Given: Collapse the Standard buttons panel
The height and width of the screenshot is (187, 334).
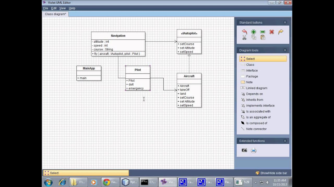Looking at the screenshot, I should (285, 23).
